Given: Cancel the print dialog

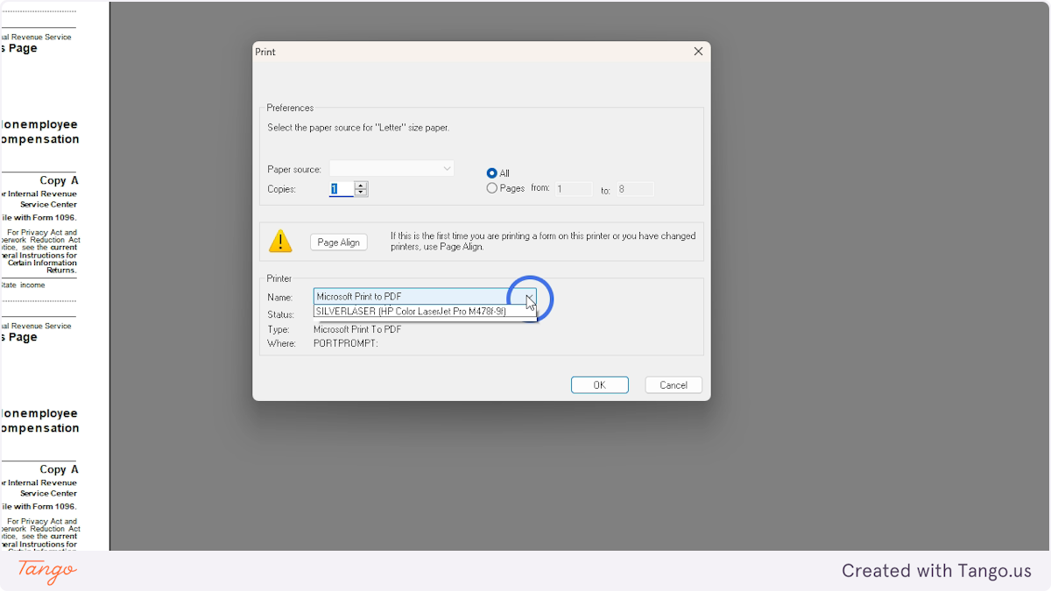Looking at the screenshot, I should (673, 384).
